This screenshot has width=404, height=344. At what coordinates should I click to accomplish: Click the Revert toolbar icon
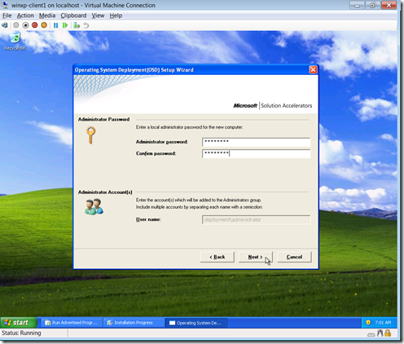point(86,25)
